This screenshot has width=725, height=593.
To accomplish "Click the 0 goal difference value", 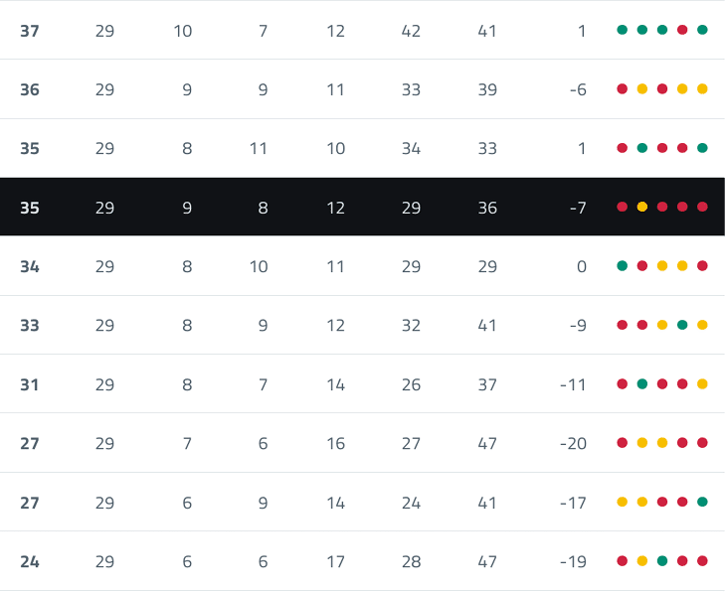I will [x=582, y=267].
